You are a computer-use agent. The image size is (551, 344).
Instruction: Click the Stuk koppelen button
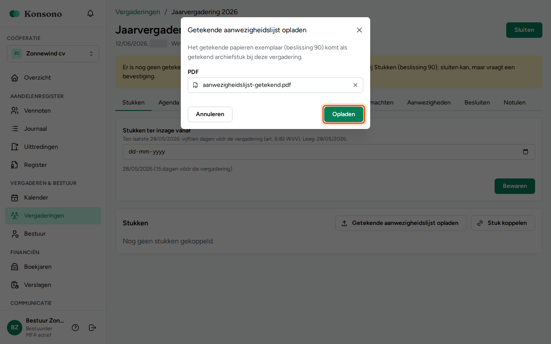tap(503, 223)
